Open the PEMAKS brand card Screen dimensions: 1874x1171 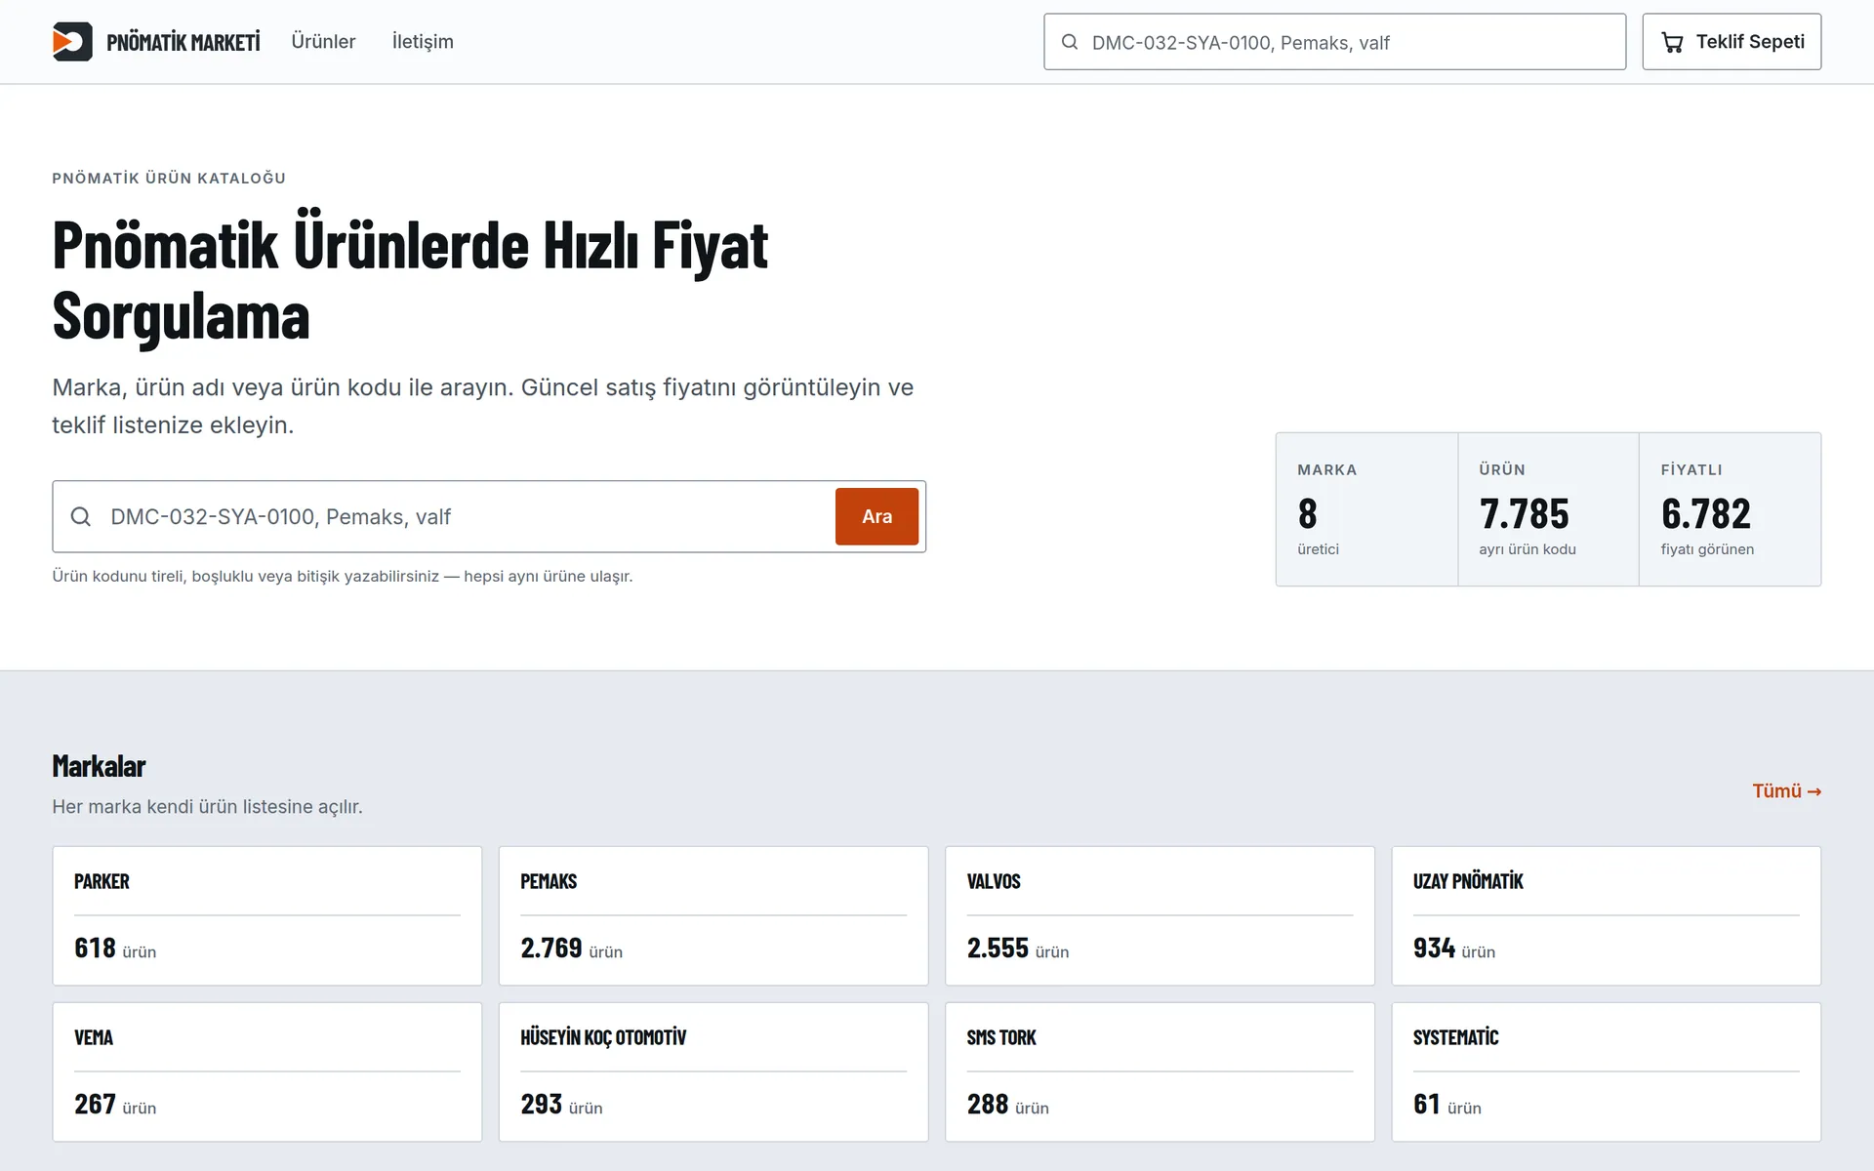click(x=713, y=915)
